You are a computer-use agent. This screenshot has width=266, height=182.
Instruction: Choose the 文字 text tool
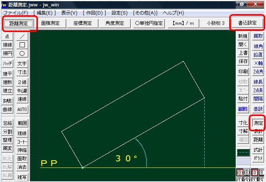[22, 63]
